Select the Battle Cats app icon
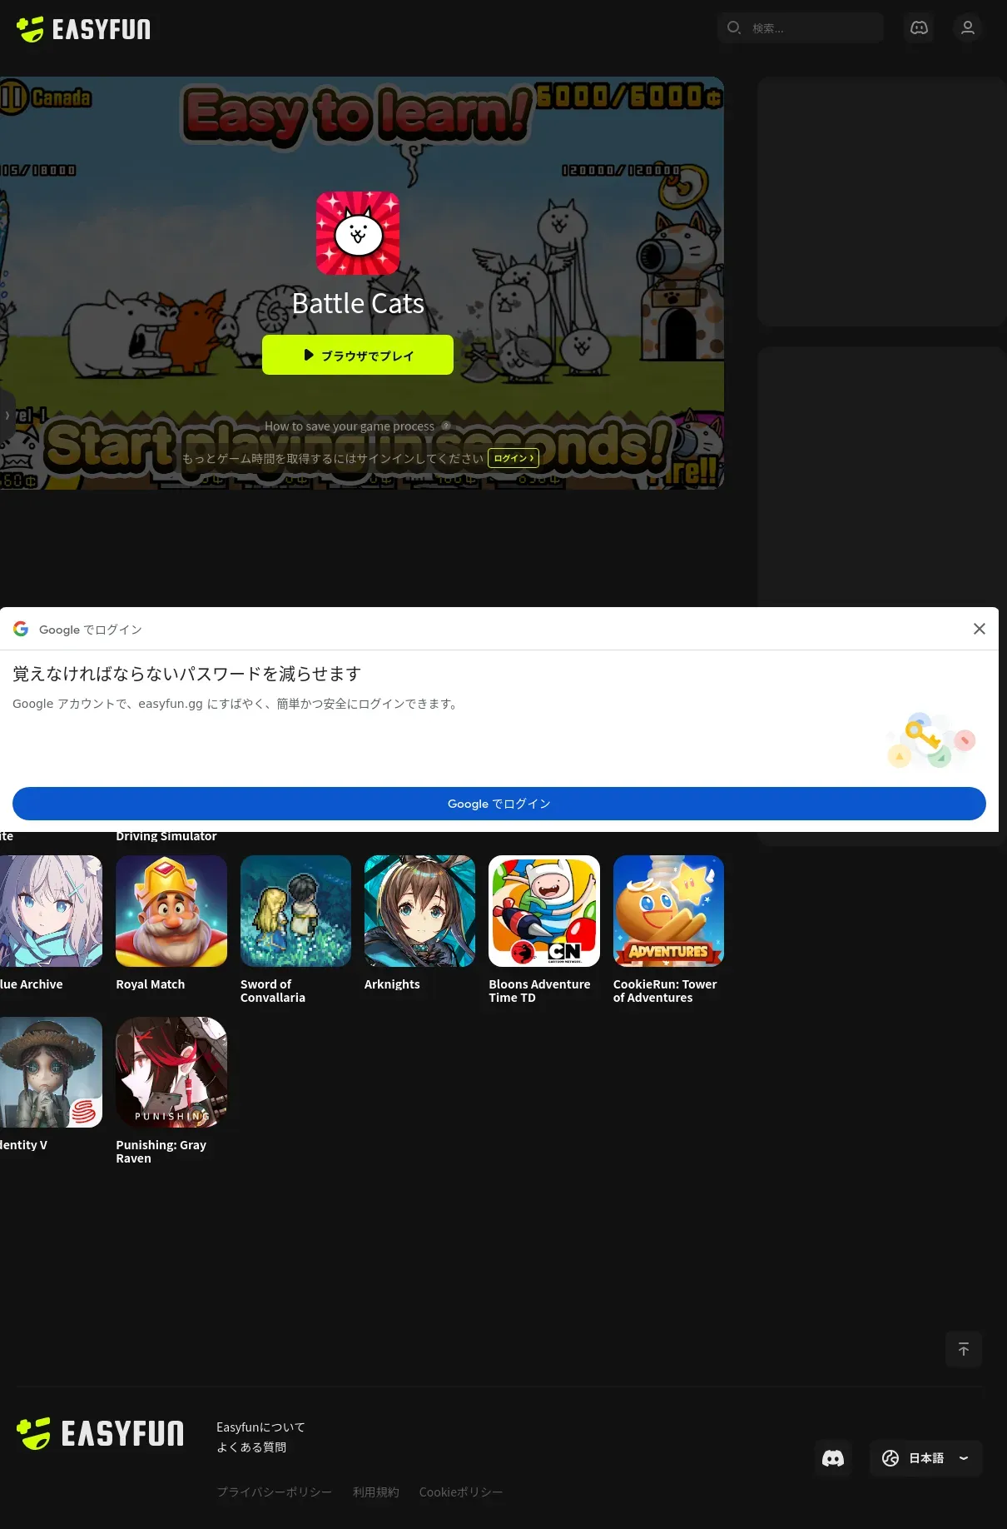Image resolution: width=1007 pixels, height=1529 pixels. [358, 233]
